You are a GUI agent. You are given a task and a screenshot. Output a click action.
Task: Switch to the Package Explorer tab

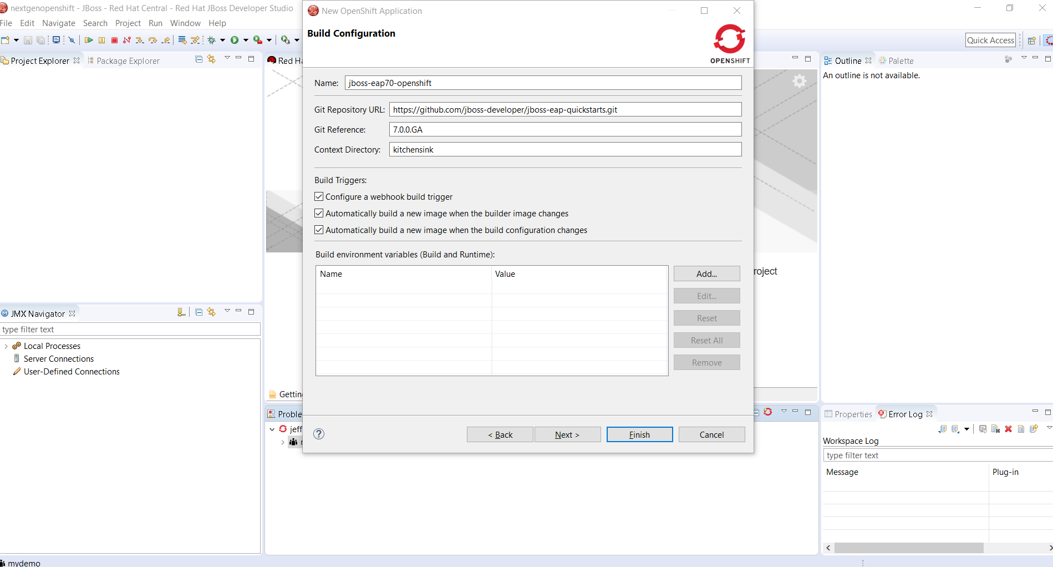point(128,61)
